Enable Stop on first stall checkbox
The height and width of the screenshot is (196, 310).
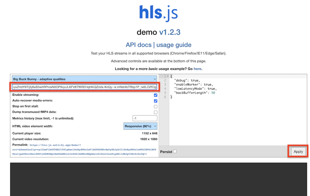click(x=156, y=106)
